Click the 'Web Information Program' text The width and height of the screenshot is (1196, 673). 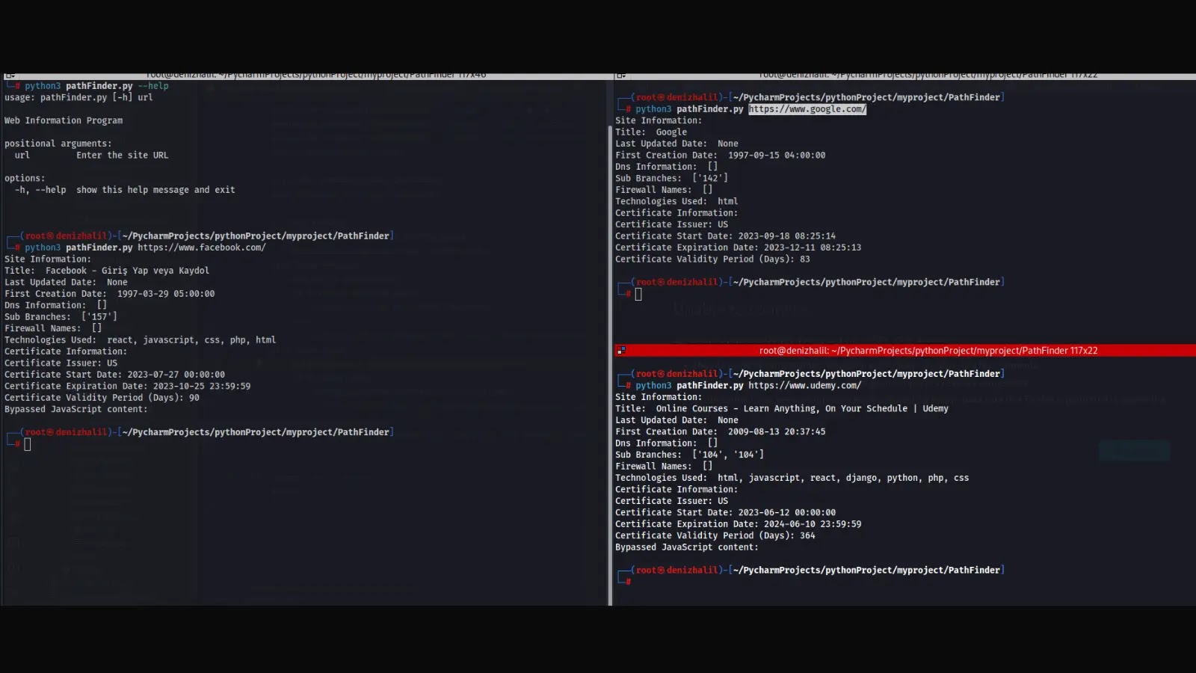tap(64, 120)
